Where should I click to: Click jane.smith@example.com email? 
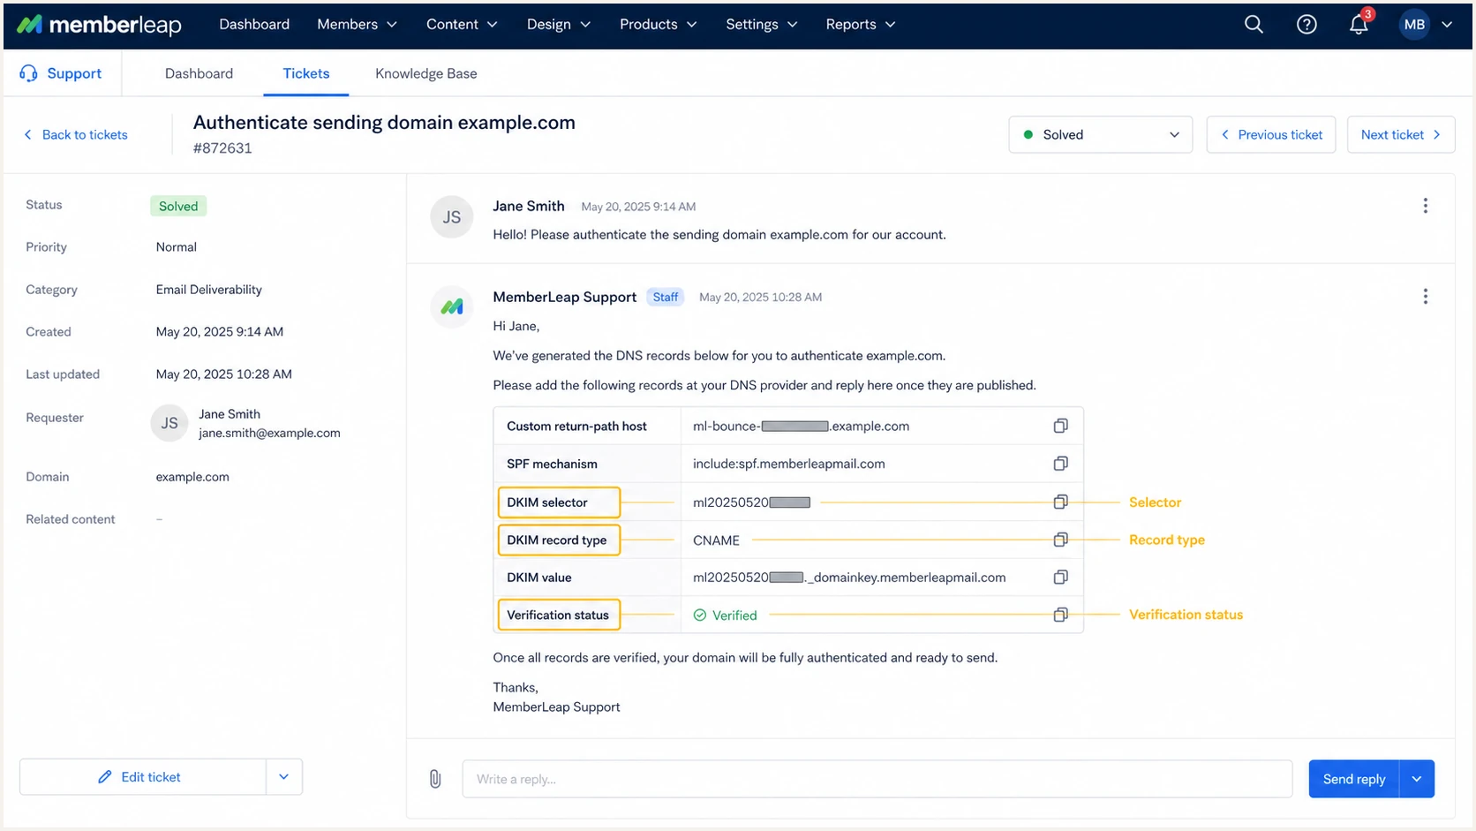pyautogui.click(x=269, y=433)
